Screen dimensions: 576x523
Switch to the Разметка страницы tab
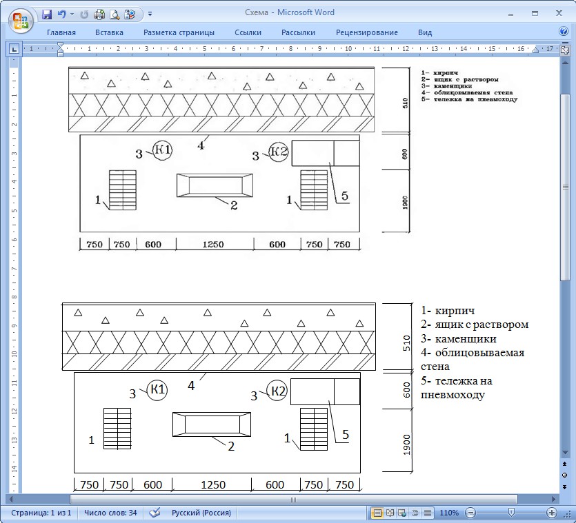[x=179, y=32]
